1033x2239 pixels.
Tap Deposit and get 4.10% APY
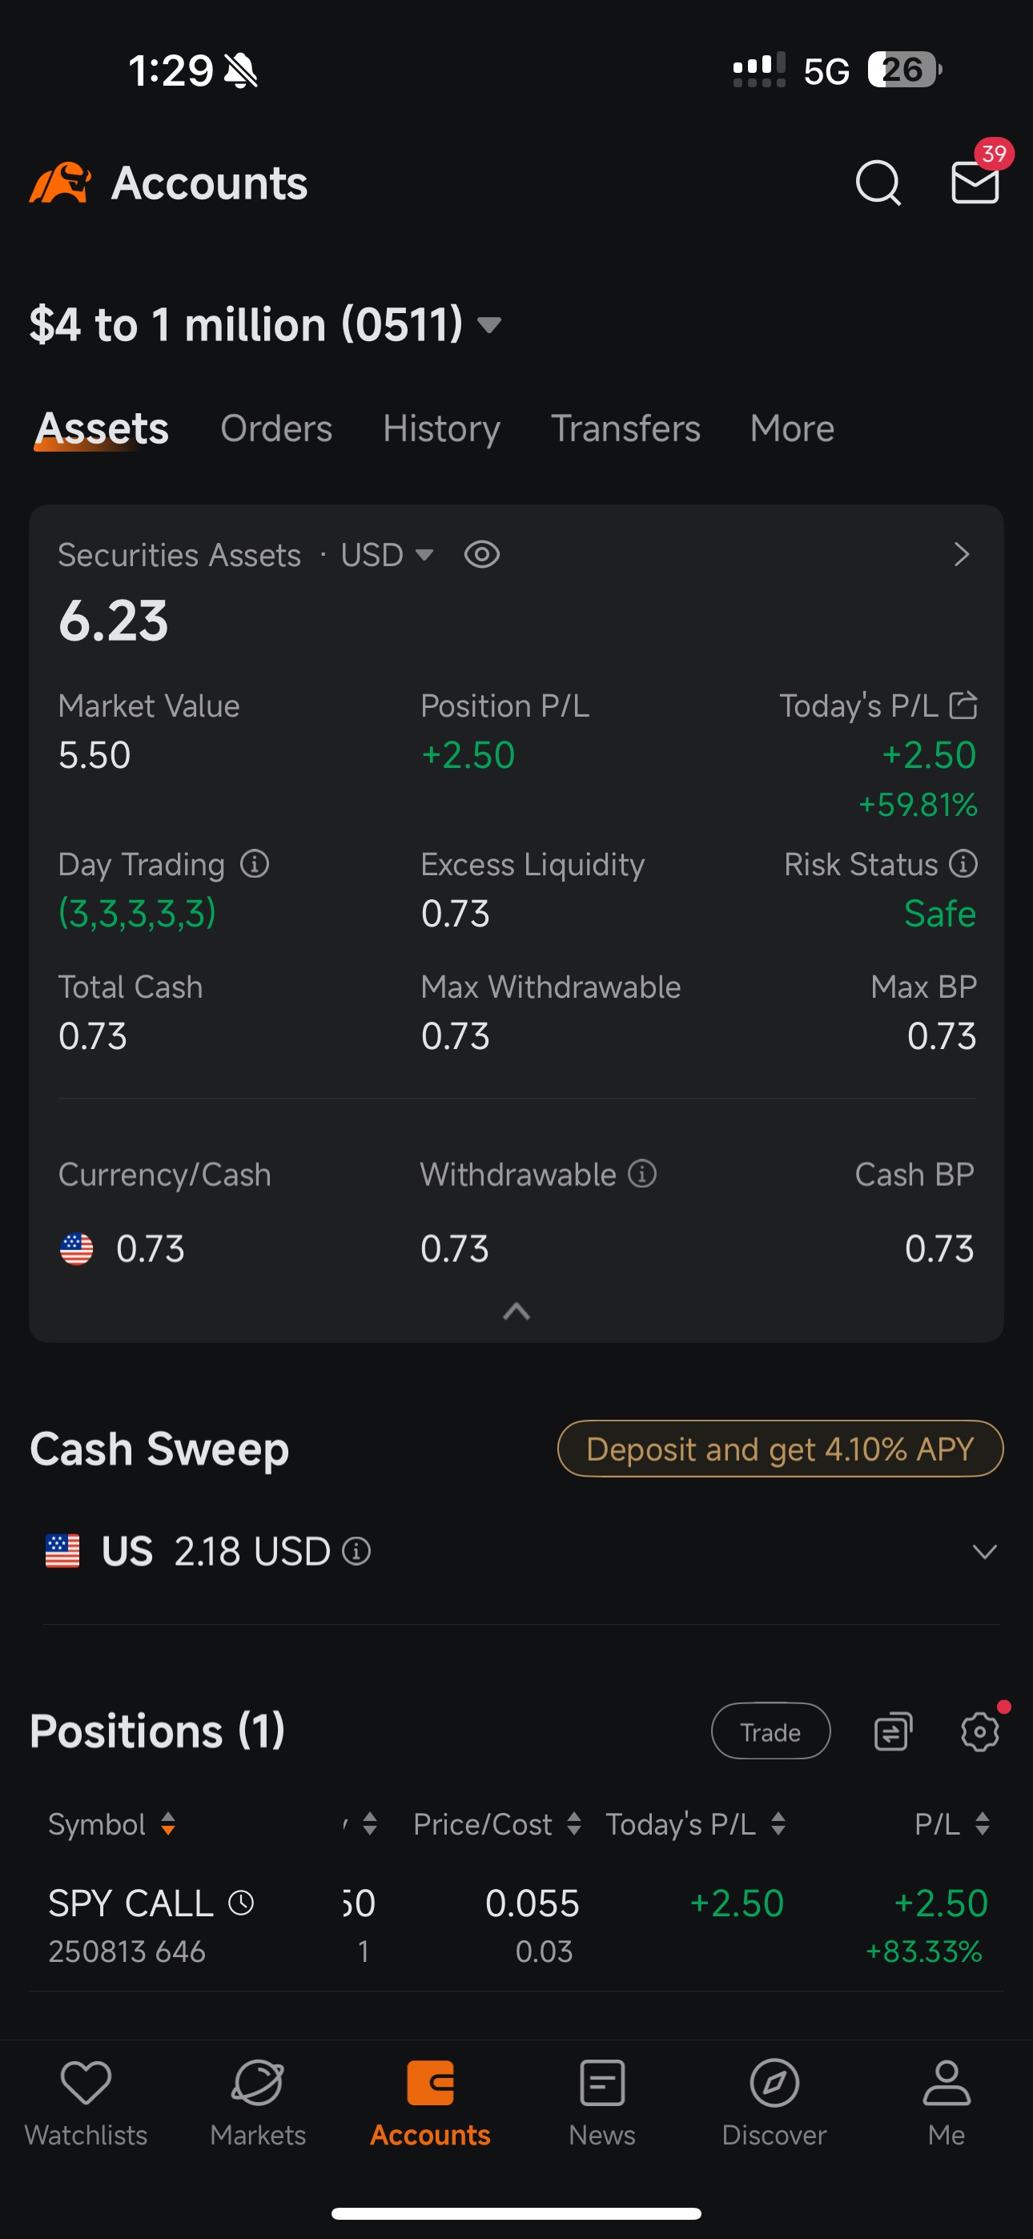point(780,1449)
